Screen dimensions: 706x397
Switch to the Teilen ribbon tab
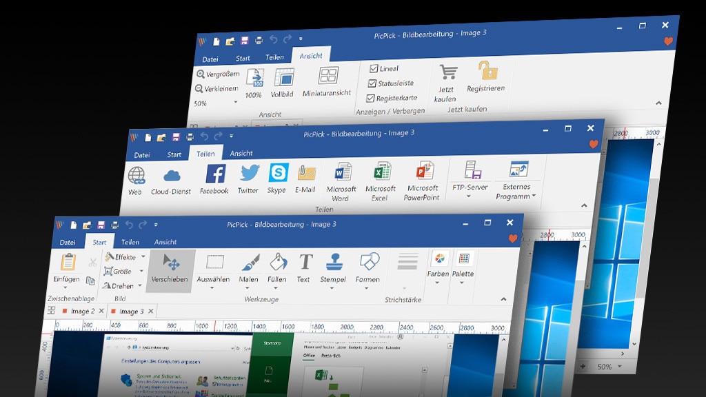click(130, 242)
